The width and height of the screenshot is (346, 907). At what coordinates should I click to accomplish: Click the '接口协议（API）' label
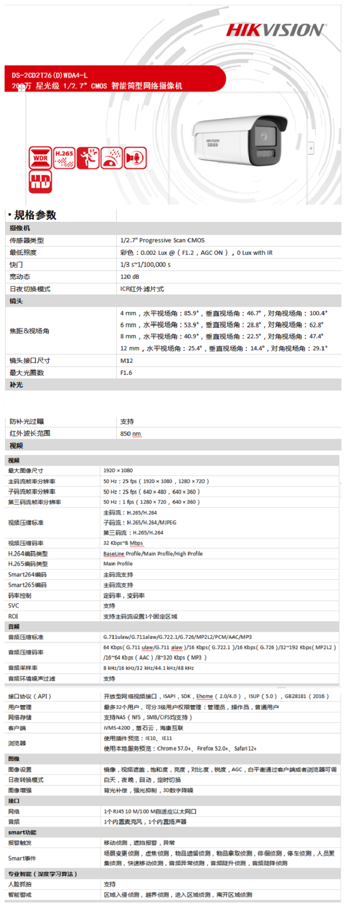[x=30, y=696]
